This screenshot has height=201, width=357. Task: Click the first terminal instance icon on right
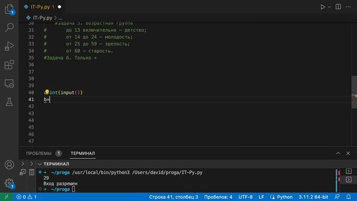(349, 171)
